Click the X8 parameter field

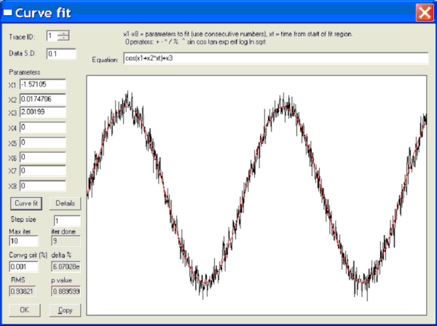click(x=43, y=186)
